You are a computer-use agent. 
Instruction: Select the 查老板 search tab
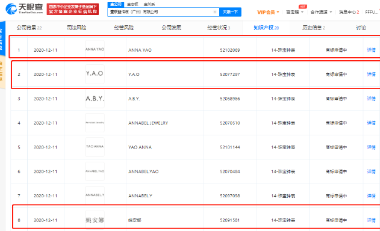(x=132, y=4)
